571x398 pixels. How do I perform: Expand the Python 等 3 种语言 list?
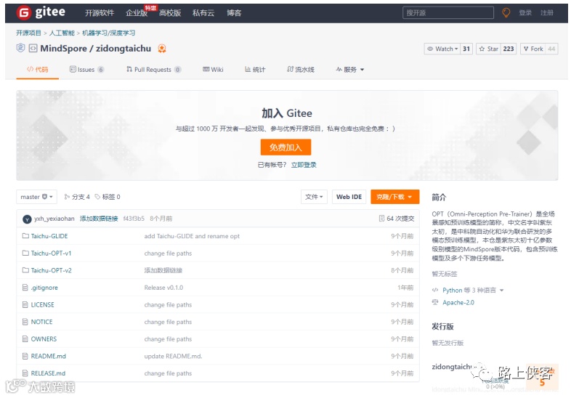[473, 291]
